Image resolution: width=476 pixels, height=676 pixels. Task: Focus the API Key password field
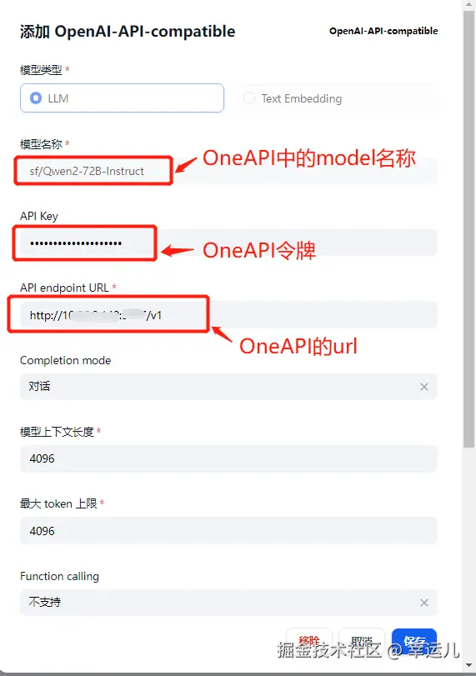228,243
